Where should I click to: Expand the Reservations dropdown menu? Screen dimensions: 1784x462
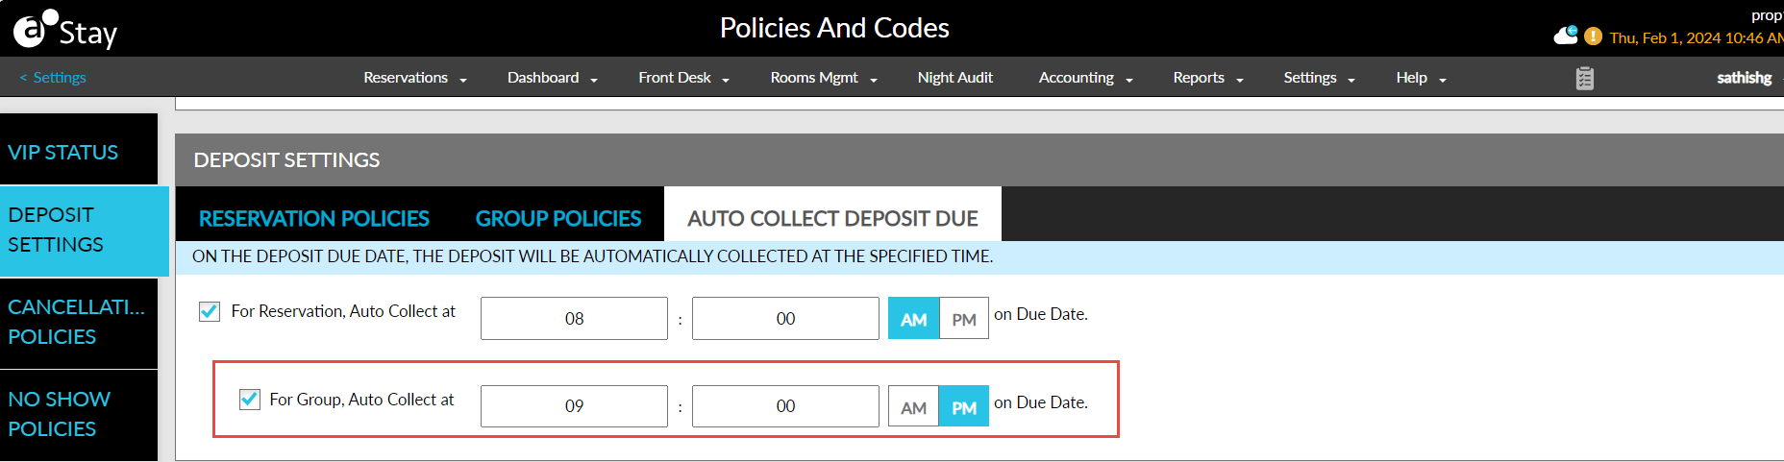pos(414,78)
